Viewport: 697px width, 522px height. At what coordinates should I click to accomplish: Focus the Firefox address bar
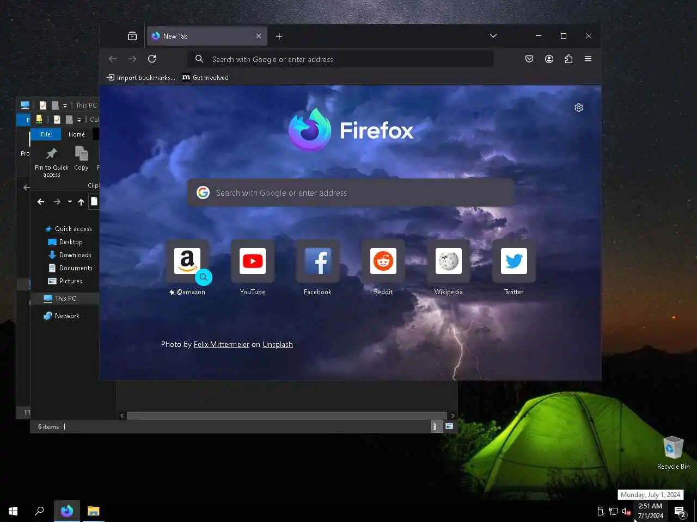pos(341,59)
